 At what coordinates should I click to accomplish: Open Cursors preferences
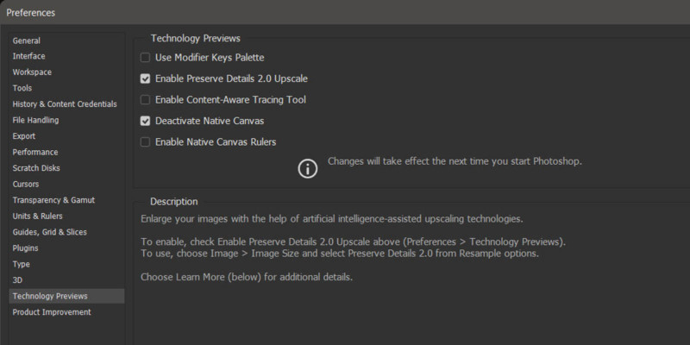click(x=26, y=185)
